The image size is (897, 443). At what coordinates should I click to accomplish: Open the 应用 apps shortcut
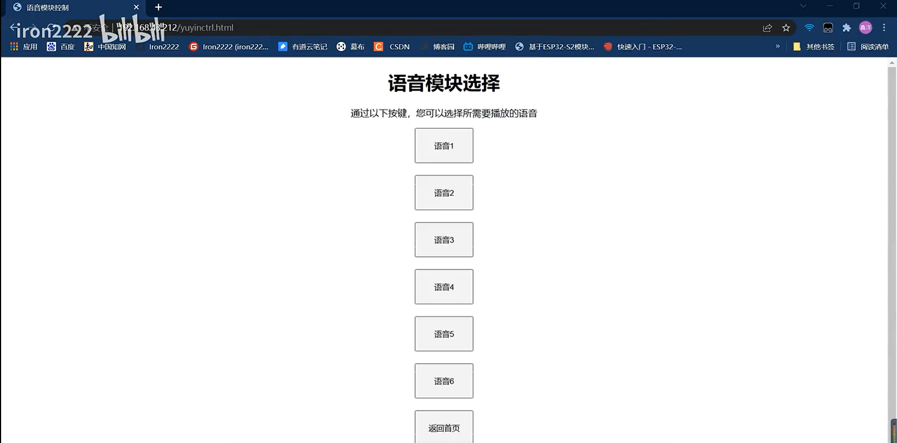[23, 47]
